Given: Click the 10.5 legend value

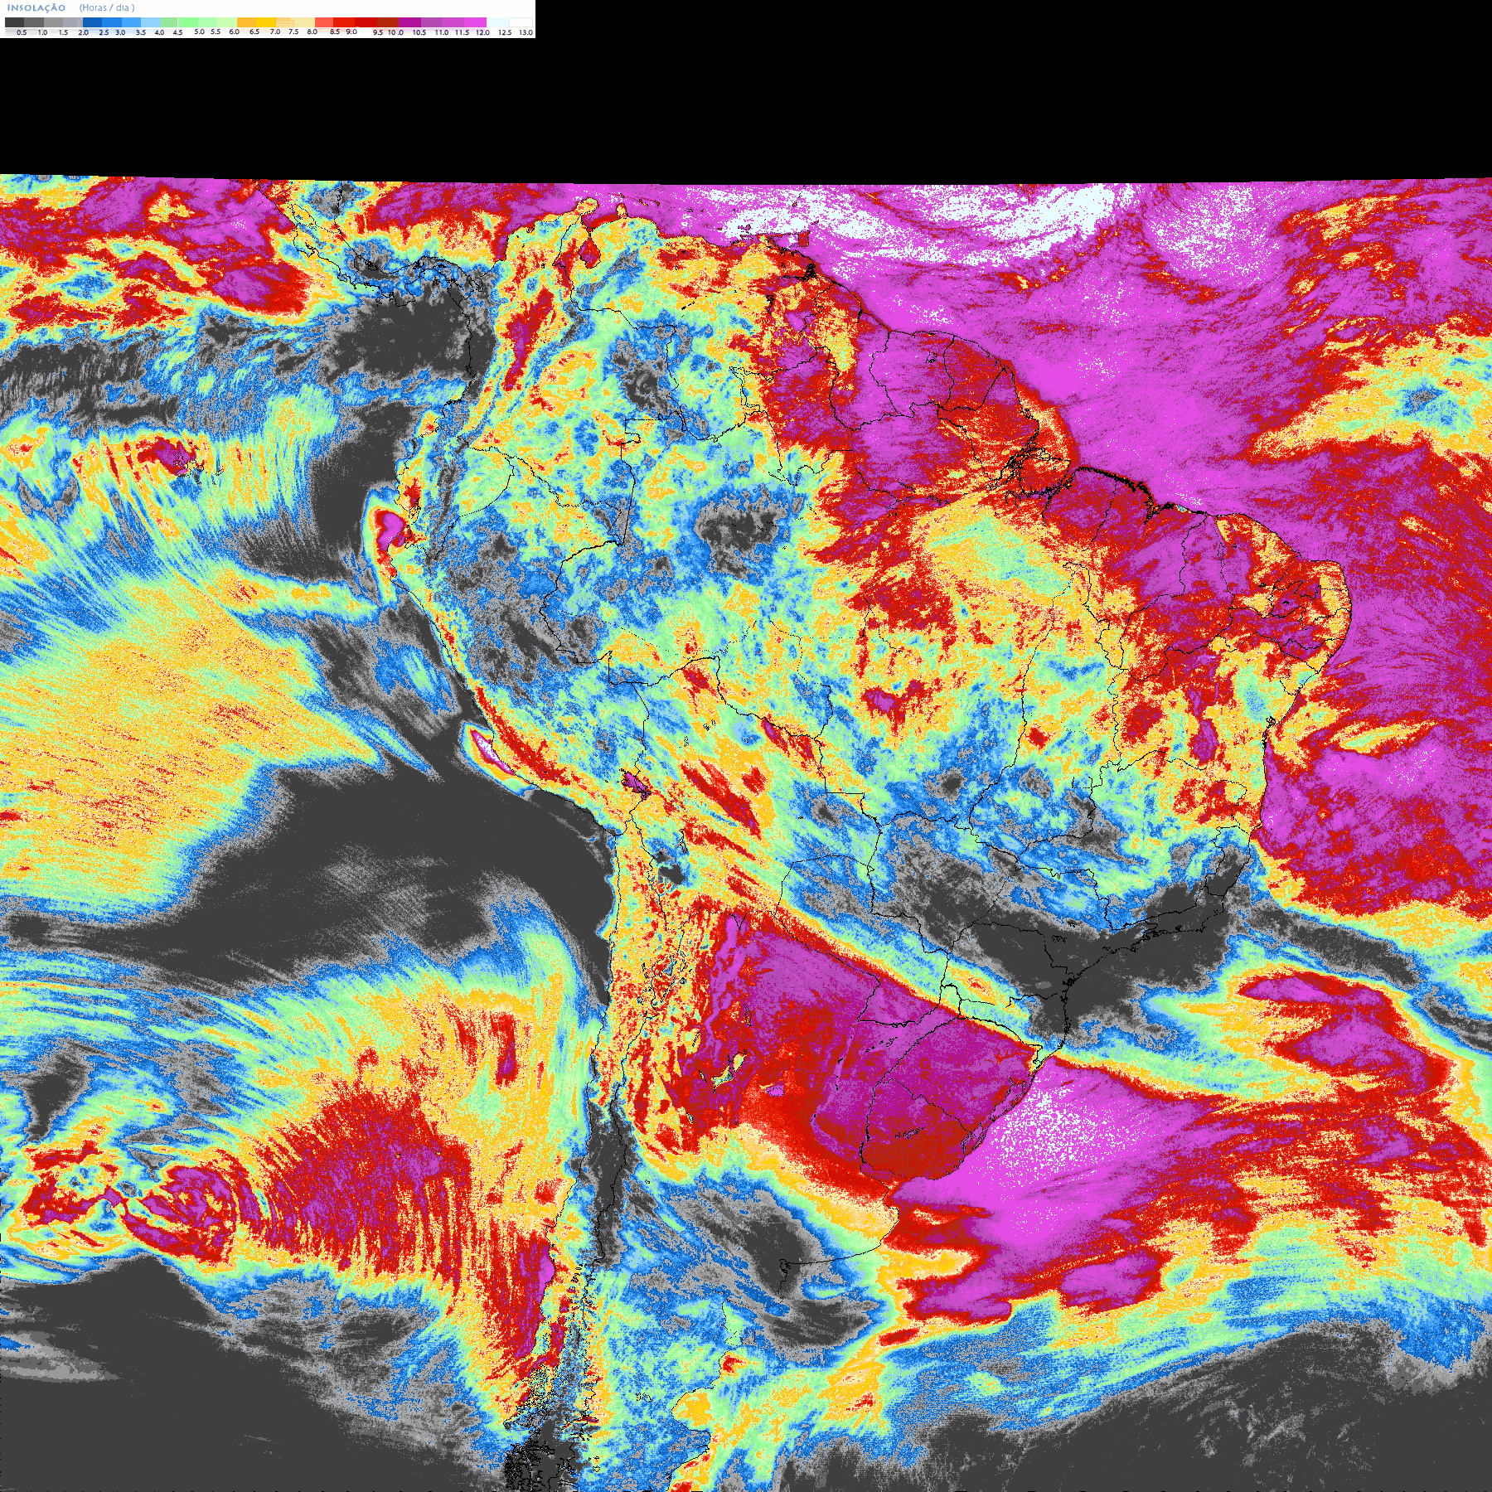Looking at the screenshot, I should 419,32.
